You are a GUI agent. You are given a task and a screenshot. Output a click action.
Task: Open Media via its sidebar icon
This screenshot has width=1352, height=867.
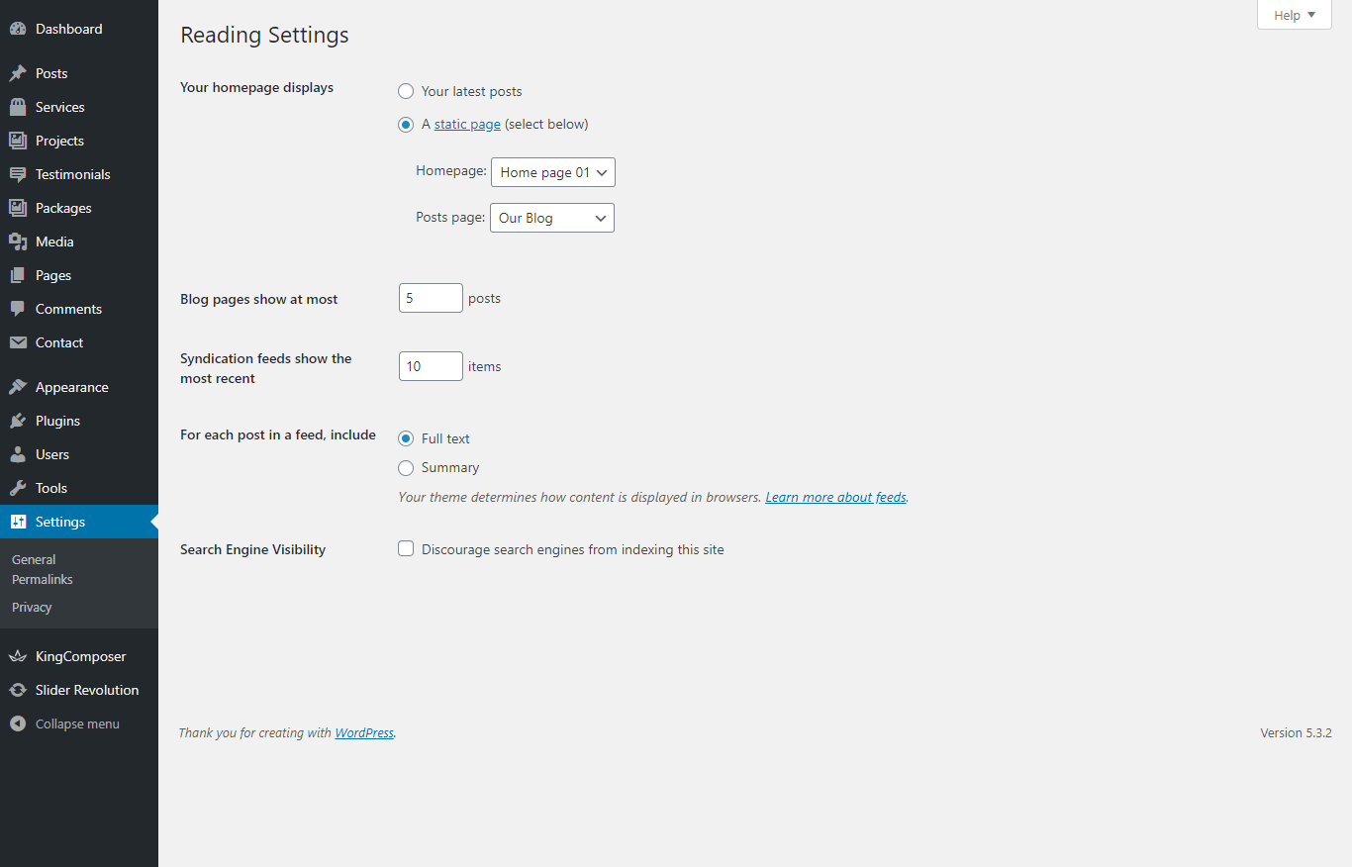(x=18, y=241)
